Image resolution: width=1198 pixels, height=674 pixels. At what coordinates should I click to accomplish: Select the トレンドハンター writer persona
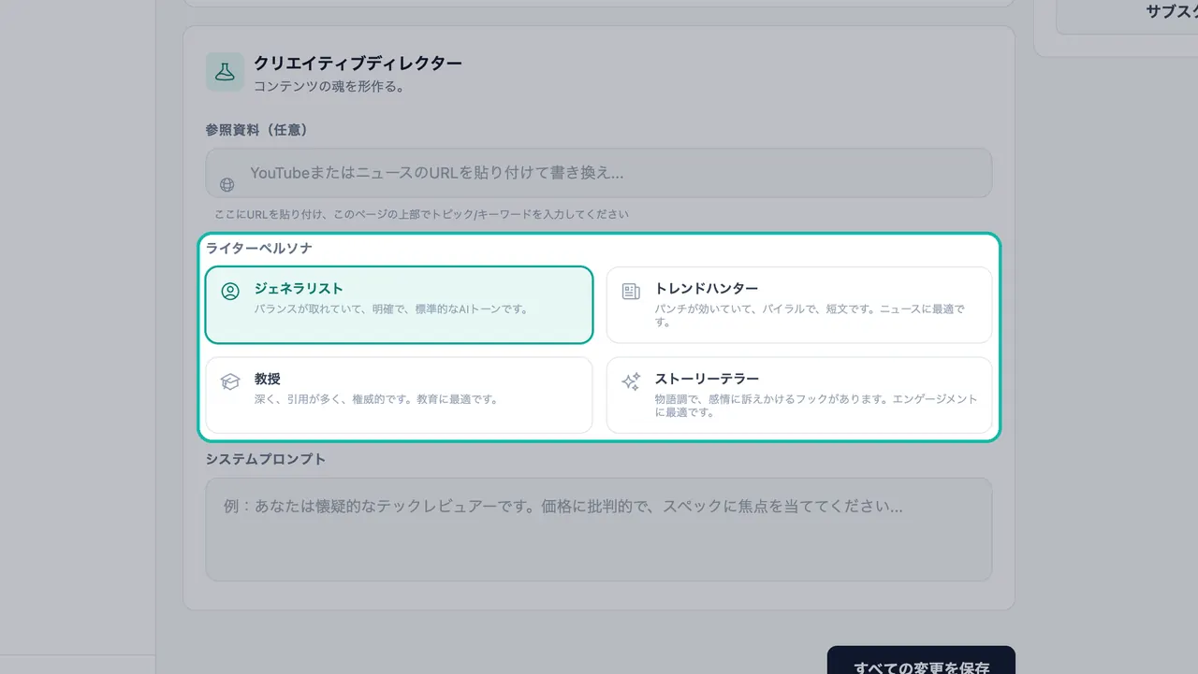799,305
